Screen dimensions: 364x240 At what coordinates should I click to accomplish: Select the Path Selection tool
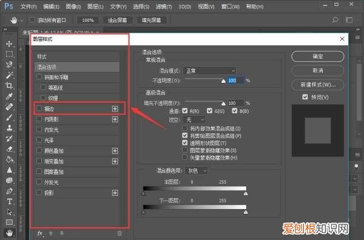[x=9, y=212]
